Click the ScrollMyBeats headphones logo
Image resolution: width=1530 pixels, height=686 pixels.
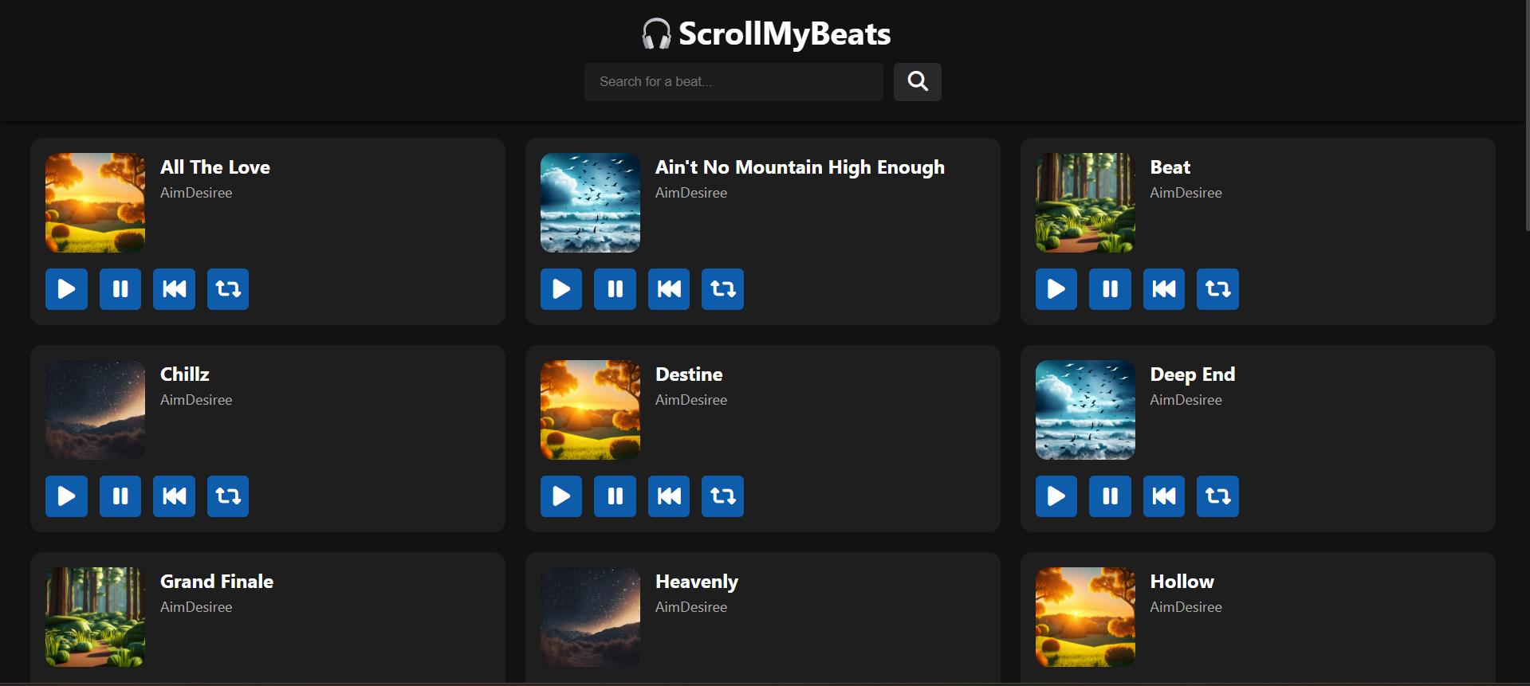[657, 34]
